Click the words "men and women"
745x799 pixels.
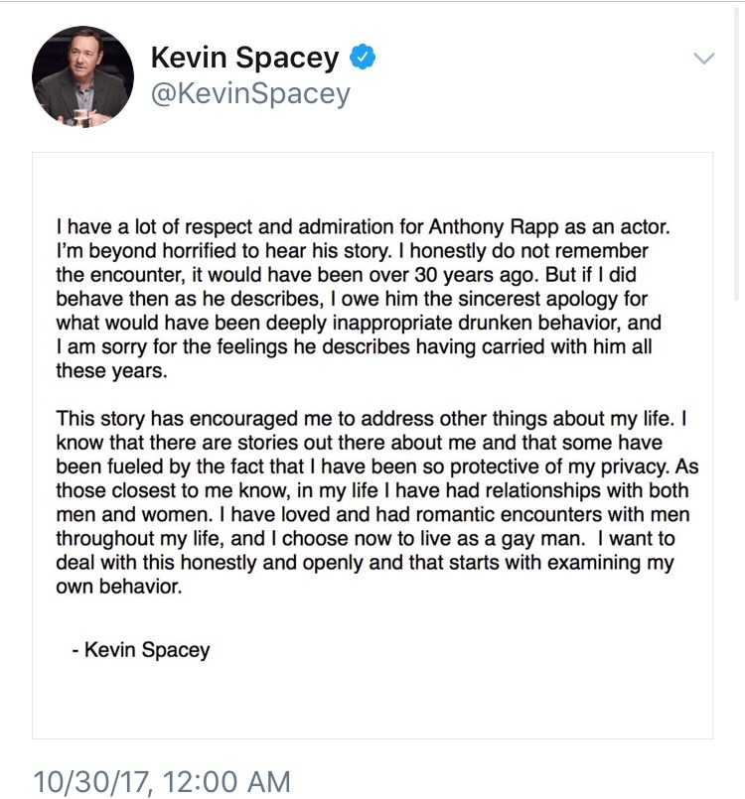click(x=125, y=513)
